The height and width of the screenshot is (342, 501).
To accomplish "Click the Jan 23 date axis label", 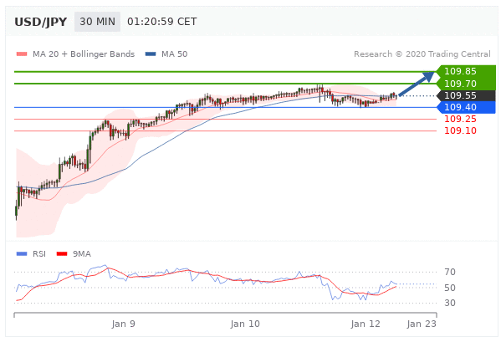I will point(422,324).
